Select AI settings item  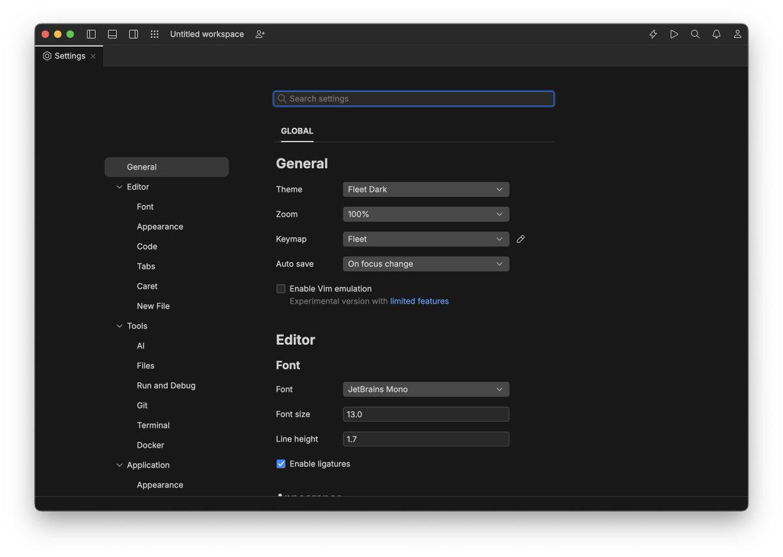coord(141,346)
